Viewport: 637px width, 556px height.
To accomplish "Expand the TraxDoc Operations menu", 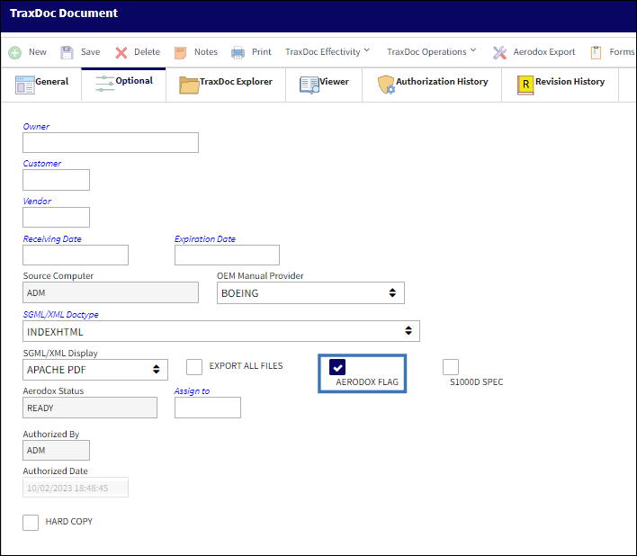I will point(432,52).
